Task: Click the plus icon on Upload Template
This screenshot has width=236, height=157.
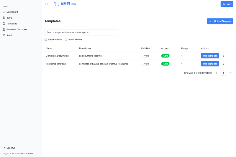Action: coord(210,21)
